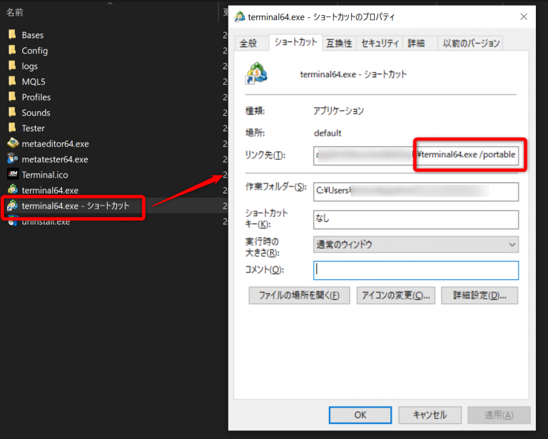Select the MQL5 folder icon
The height and width of the screenshot is (439, 548).
(12, 81)
